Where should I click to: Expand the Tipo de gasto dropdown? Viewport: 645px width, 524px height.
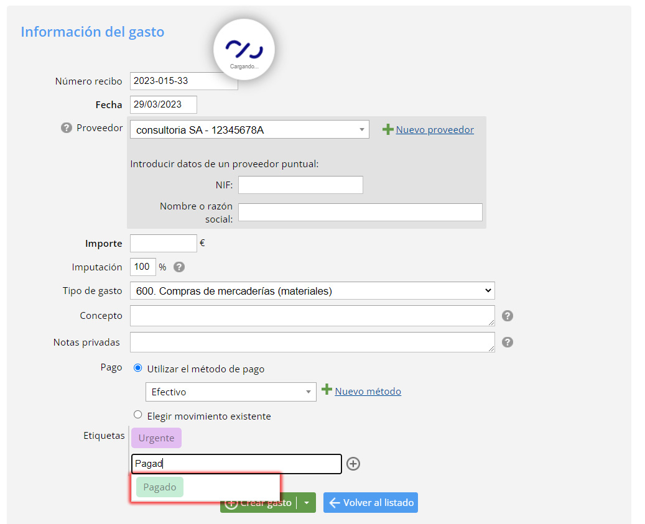pos(312,290)
